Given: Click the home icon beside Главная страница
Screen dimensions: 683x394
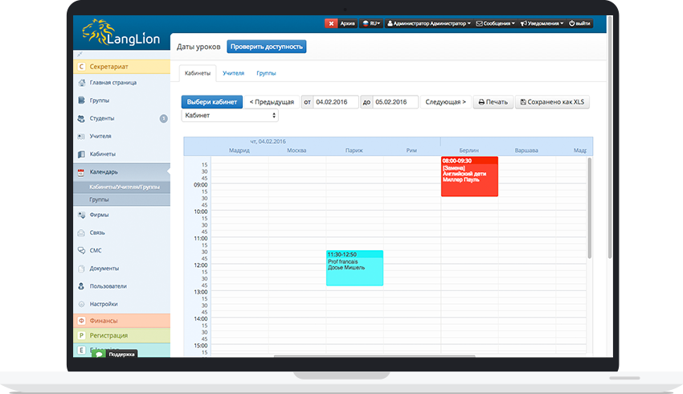Looking at the screenshot, I should 81,82.
